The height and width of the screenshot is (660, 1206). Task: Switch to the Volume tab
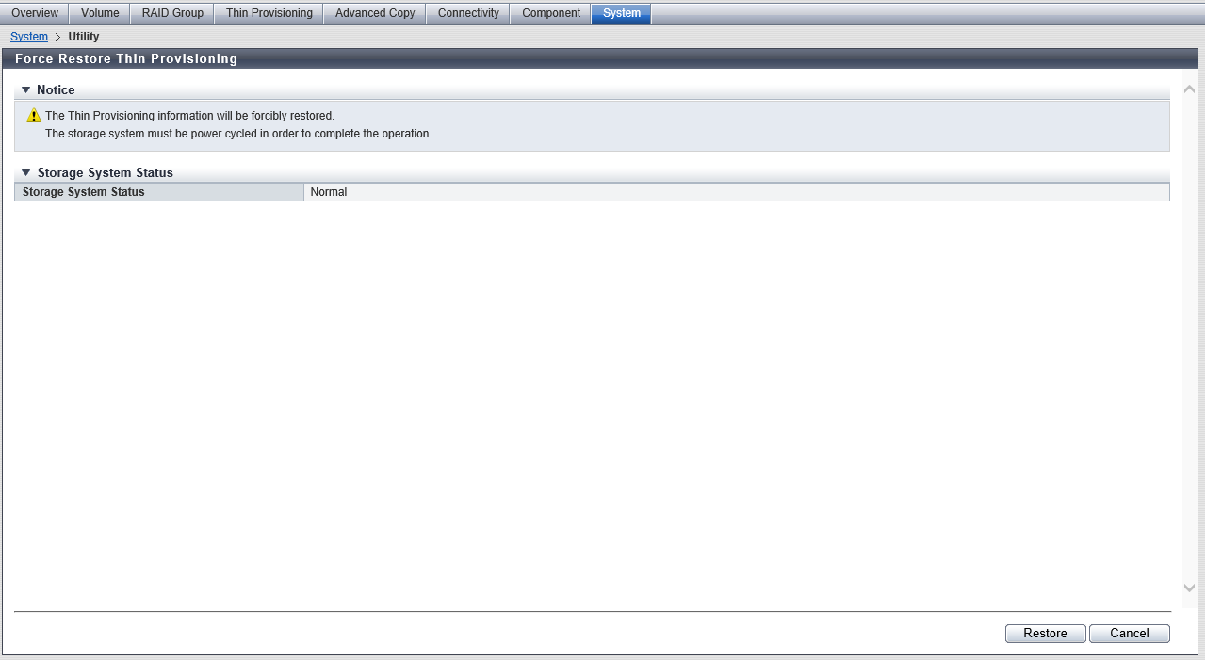(100, 13)
